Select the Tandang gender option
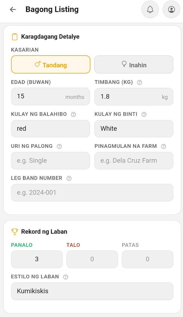 click(50, 64)
